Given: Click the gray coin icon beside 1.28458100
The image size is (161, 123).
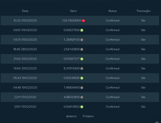Looking at the screenshot, I should 82,40.
